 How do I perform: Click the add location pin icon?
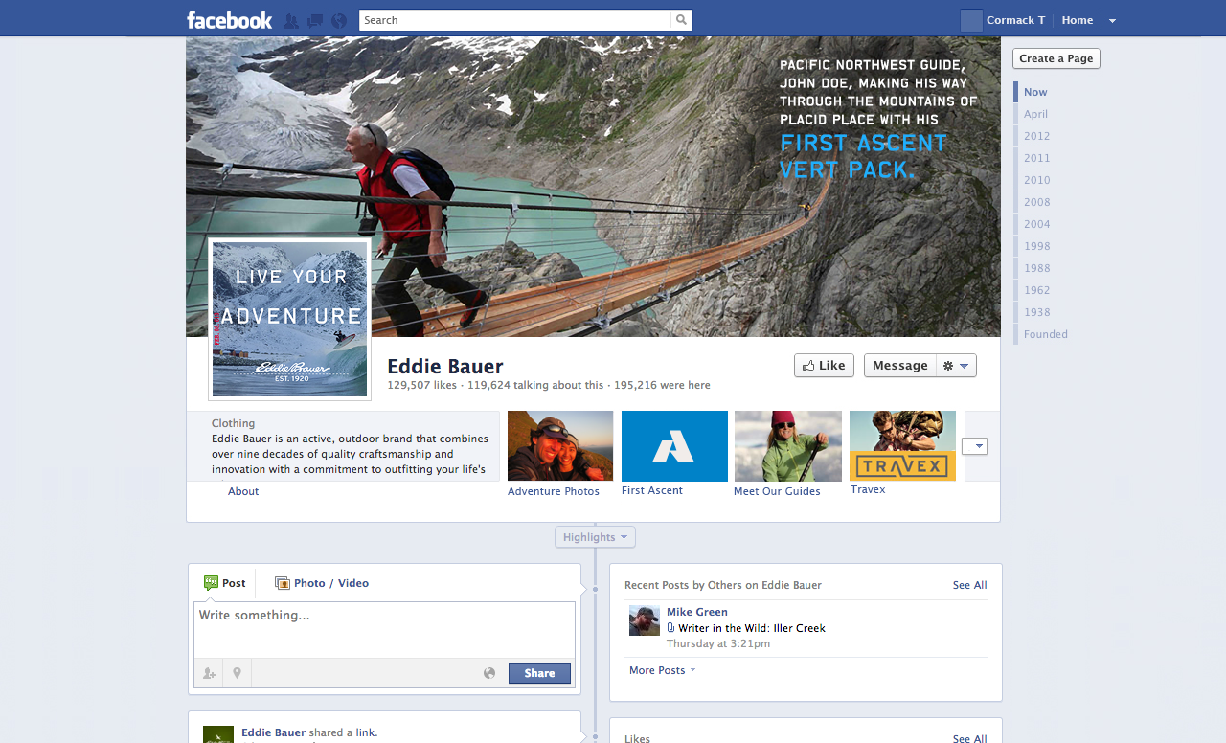pos(237,673)
